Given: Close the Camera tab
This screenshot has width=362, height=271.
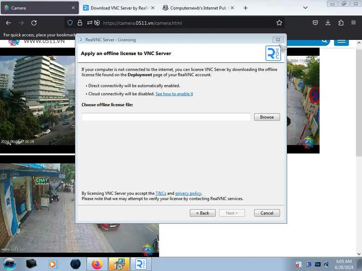Looking at the screenshot, I should coord(73,8).
